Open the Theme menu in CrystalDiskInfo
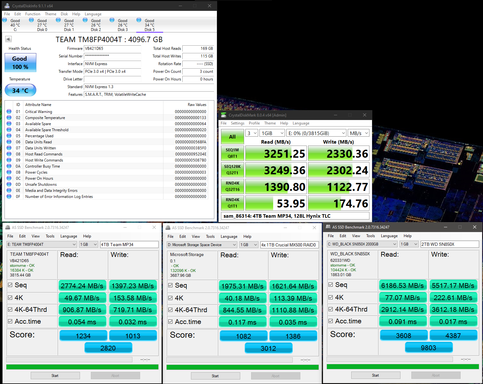 (51, 14)
